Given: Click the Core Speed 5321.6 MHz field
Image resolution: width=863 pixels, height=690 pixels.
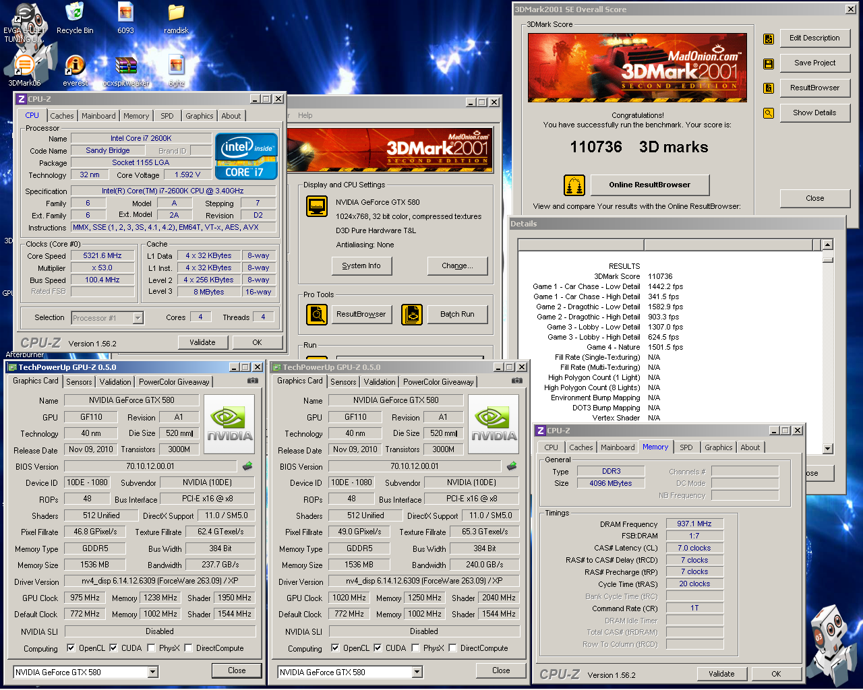Looking at the screenshot, I should click(x=102, y=255).
